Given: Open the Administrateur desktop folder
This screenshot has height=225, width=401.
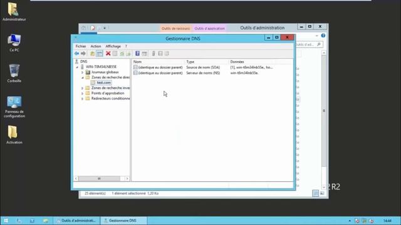Looking at the screenshot, I should point(14,12).
